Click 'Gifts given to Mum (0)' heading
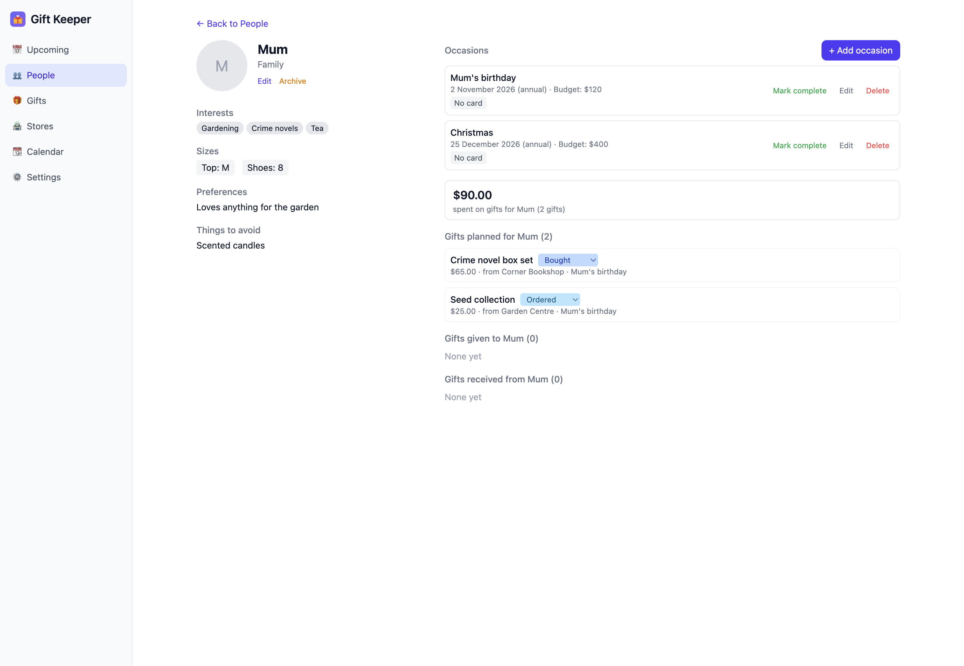 point(491,338)
